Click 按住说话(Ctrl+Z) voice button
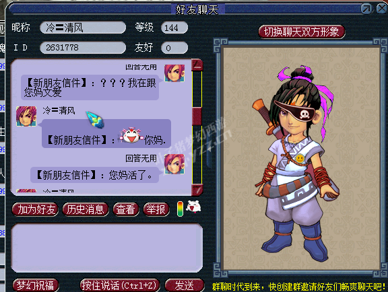 pos(119,285)
